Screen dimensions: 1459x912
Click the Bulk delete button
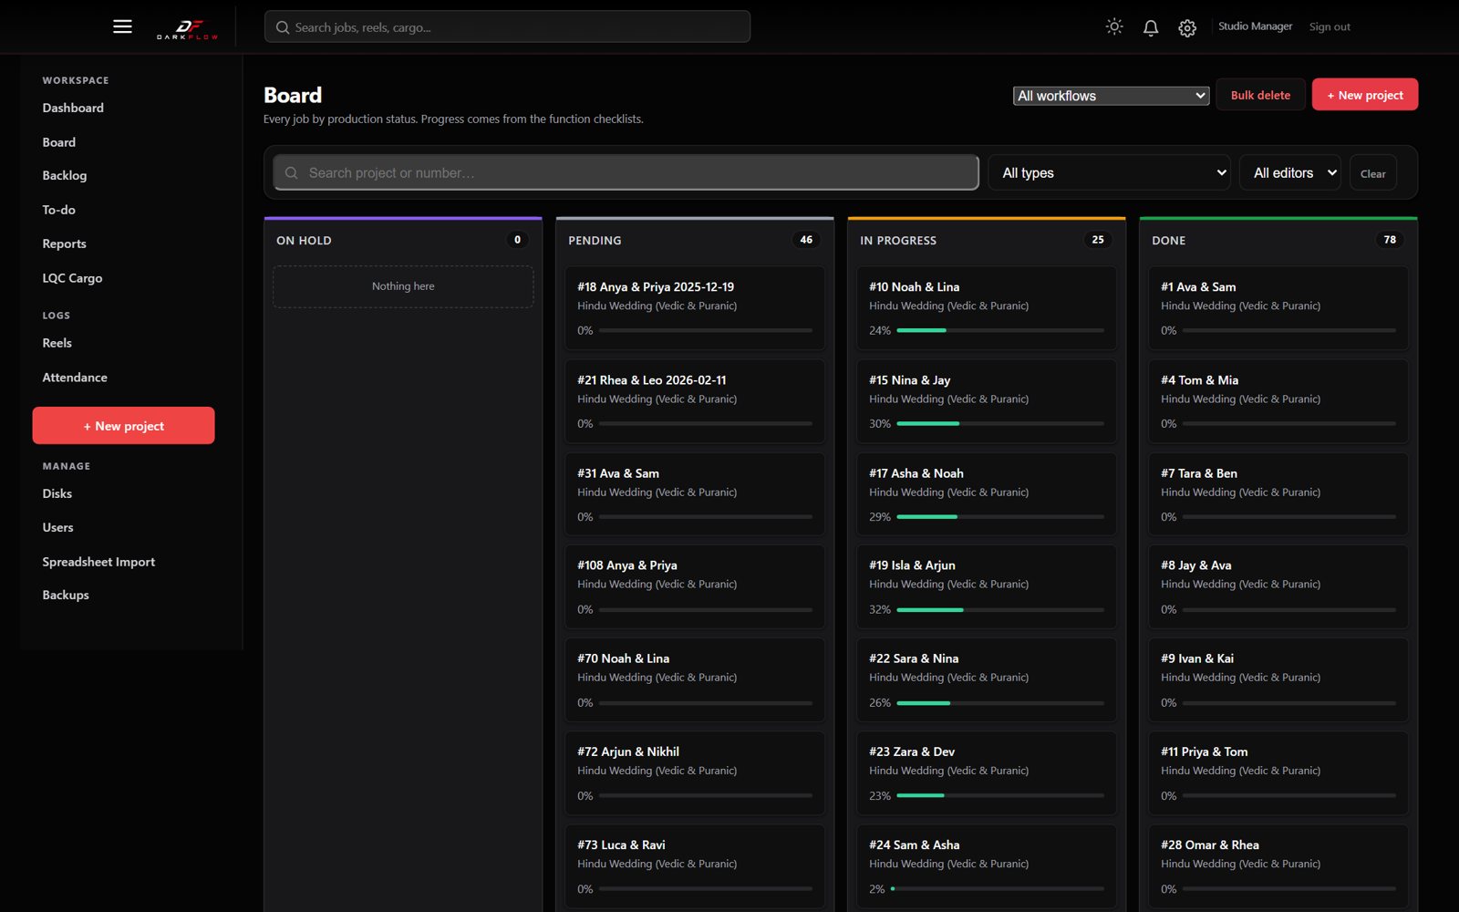(x=1260, y=95)
